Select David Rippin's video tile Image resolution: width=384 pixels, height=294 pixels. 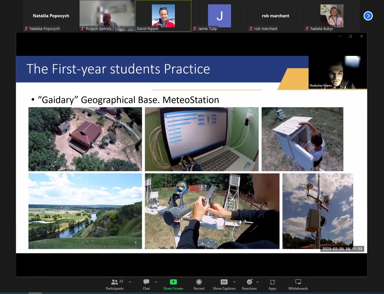[x=163, y=16]
